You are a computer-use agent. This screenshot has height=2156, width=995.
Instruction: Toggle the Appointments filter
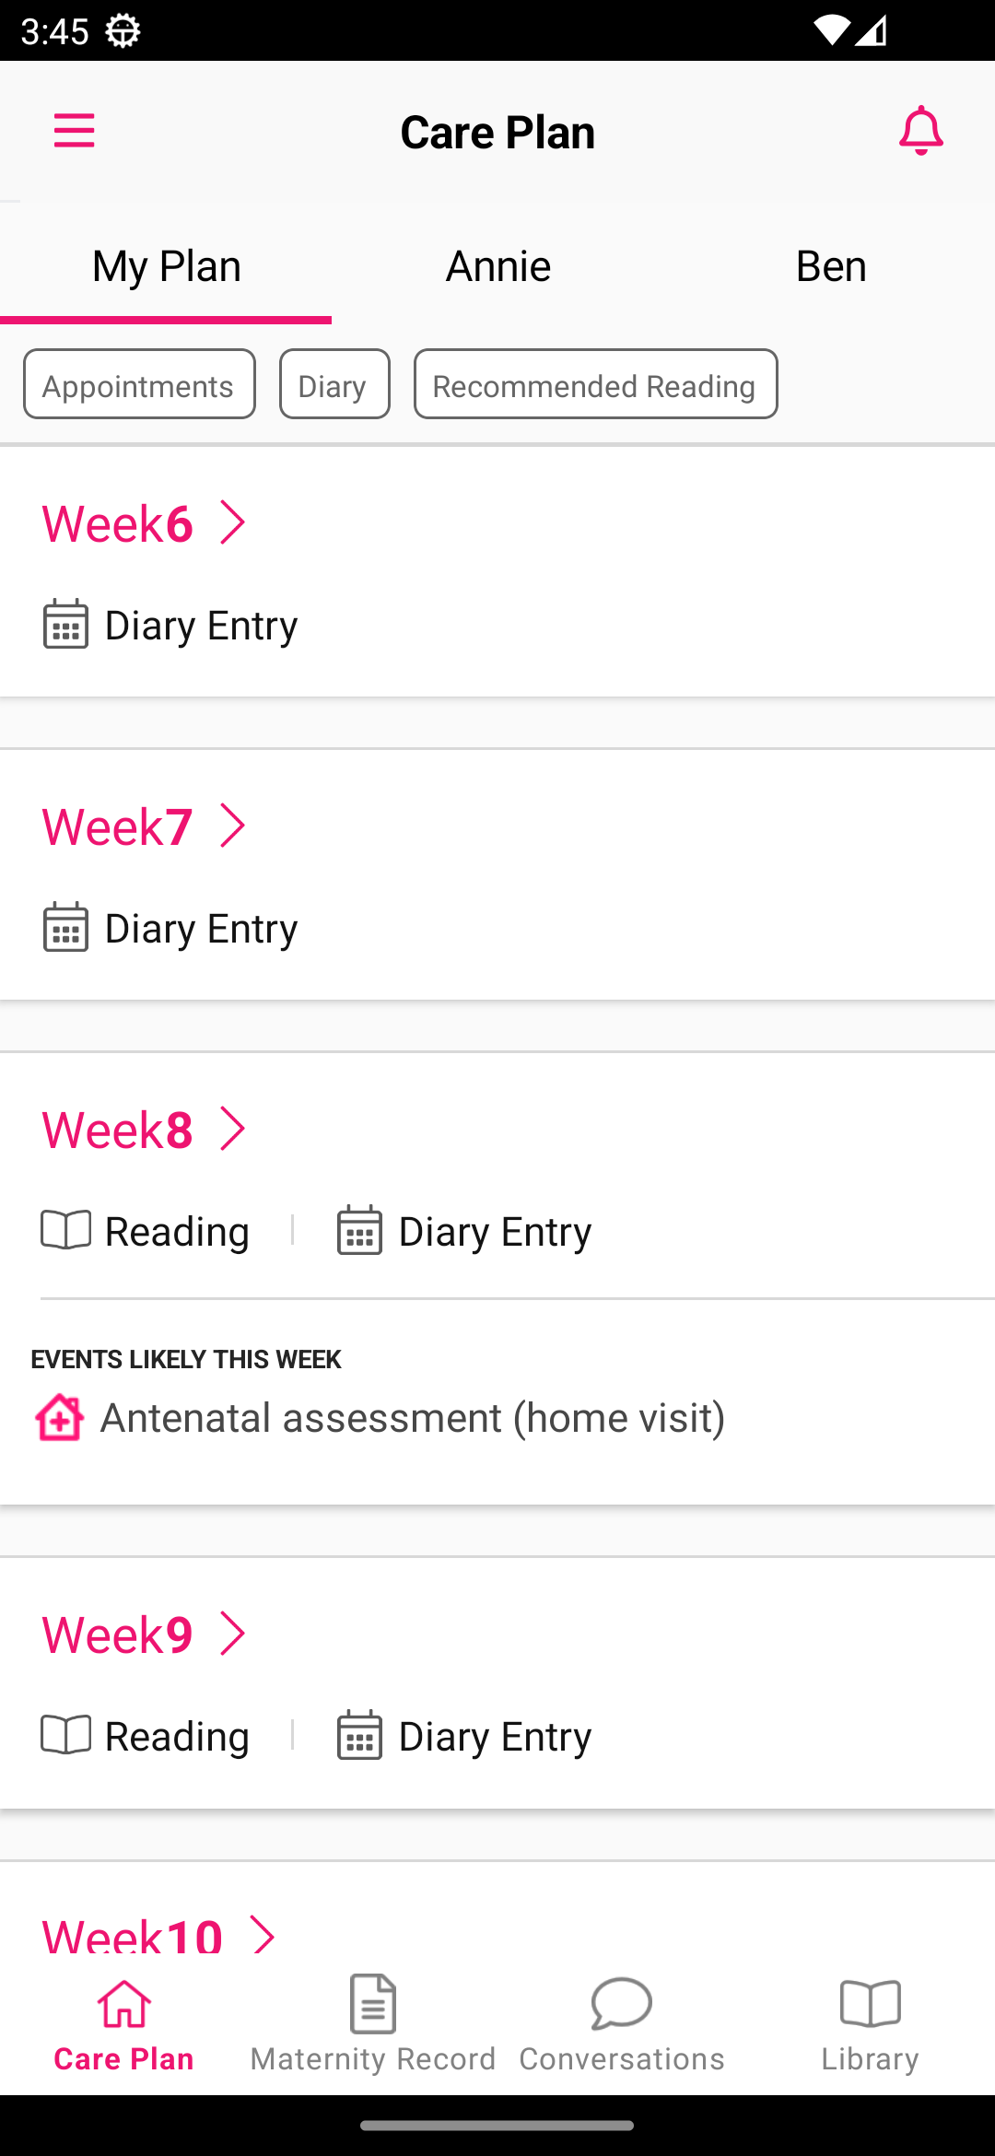138,384
